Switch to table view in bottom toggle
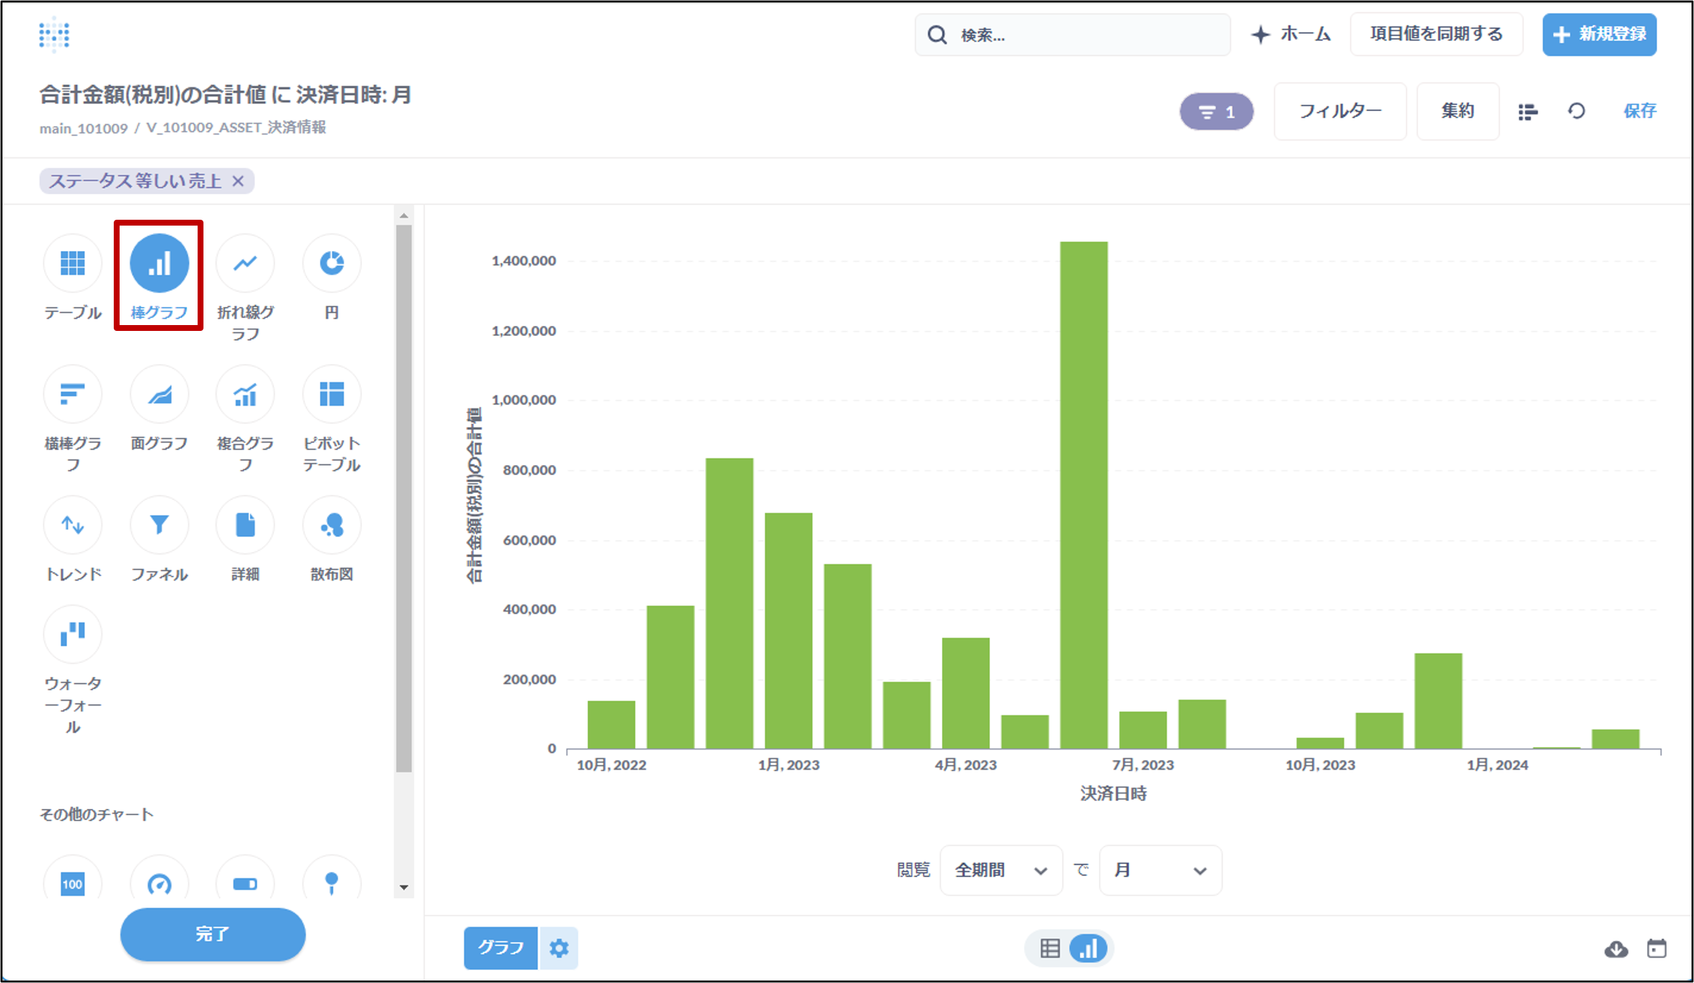The image size is (1694, 983). 1049,949
